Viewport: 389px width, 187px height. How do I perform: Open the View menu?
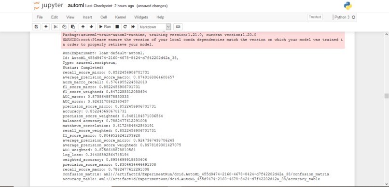click(x=70, y=17)
